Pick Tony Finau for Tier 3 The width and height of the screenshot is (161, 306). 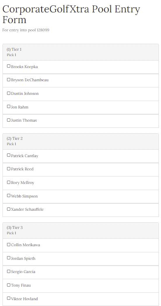tap(9, 285)
